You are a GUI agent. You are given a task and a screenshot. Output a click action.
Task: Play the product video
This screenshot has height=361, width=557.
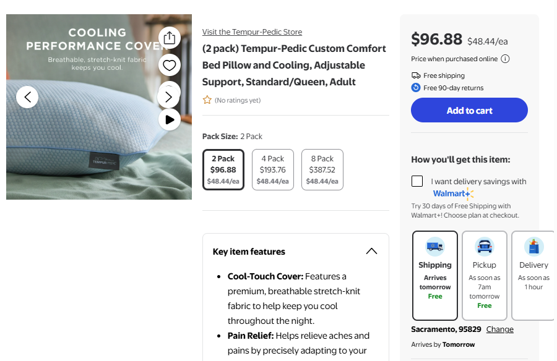[x=170, y=119]
